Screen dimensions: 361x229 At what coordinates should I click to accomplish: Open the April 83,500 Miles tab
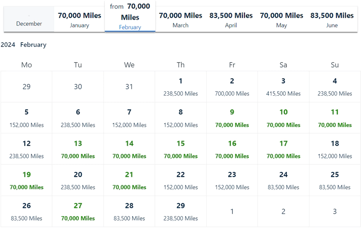pyautogui.click(x=231, y=19)
